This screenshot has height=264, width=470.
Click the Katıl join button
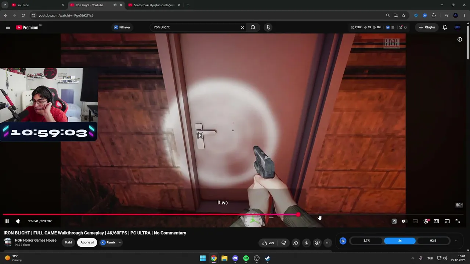click(x=68, y=242)
